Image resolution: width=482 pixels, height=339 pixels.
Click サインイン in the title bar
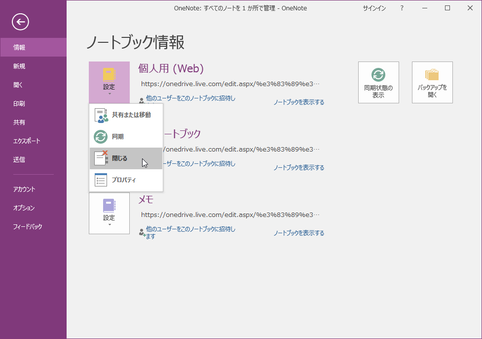coord(374,8)
